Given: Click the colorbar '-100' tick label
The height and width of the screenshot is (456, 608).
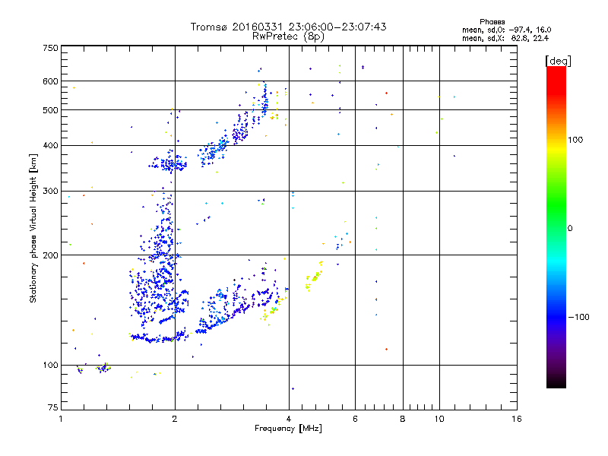Looking at the screenshot, I should 578,317.
